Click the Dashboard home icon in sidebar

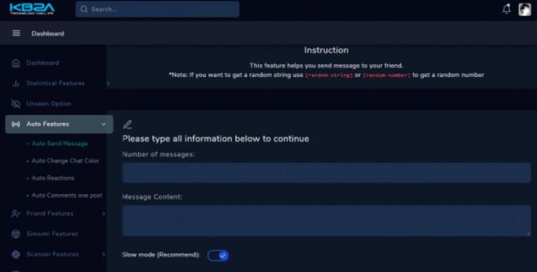[x=16, y=63]
